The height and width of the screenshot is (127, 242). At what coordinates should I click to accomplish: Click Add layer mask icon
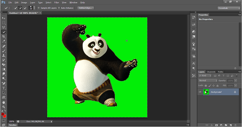(x=217, y=125)
